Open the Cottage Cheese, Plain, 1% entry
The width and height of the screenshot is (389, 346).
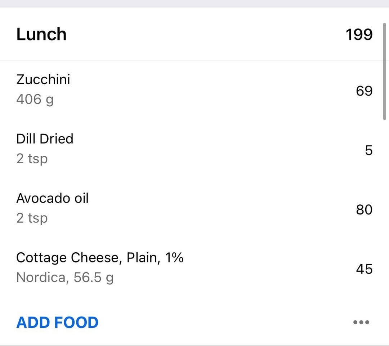coord(100,258)
